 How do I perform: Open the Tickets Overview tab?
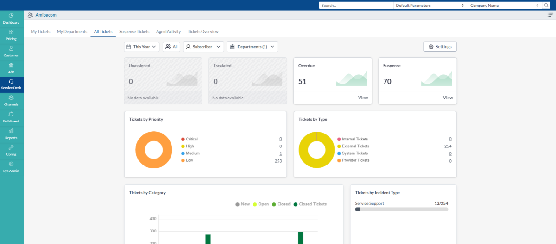click(x=203, y=31)
